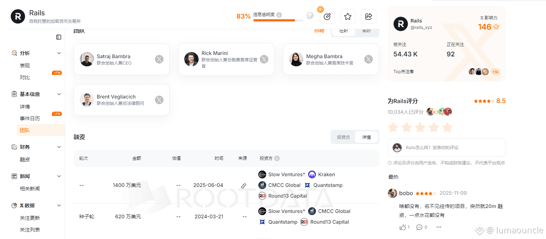Click Satraj Bambra's avatar photo
The height and width of the screenshot is (239, 546).
click(x=87, y=59)
